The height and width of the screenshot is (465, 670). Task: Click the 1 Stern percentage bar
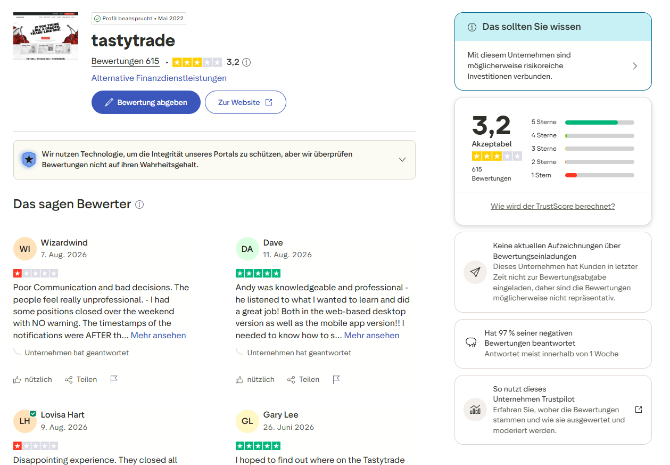pyautogui.click(x=600, y=175)
